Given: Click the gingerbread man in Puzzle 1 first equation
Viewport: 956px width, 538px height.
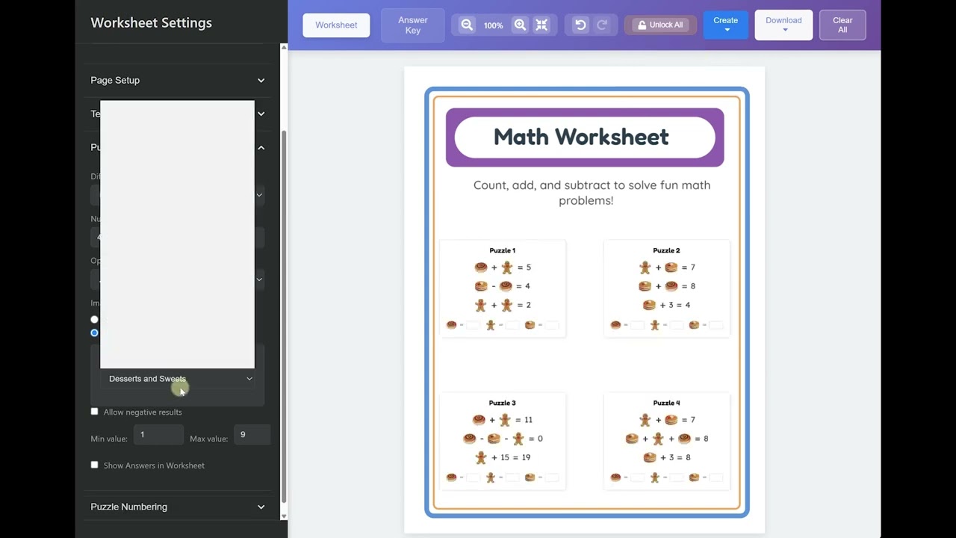Looking at the screenshot, I should pyautogui.click(x=507, y=267).
